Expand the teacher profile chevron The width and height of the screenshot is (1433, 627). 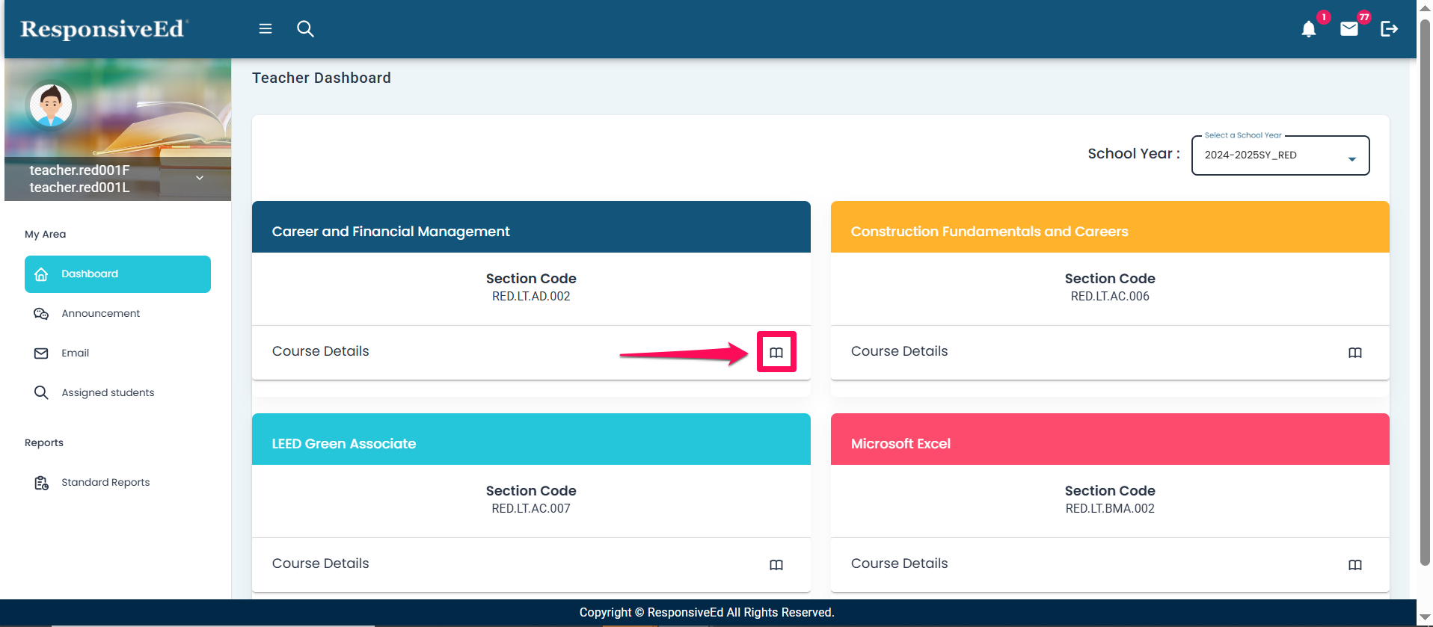[200, 178]
